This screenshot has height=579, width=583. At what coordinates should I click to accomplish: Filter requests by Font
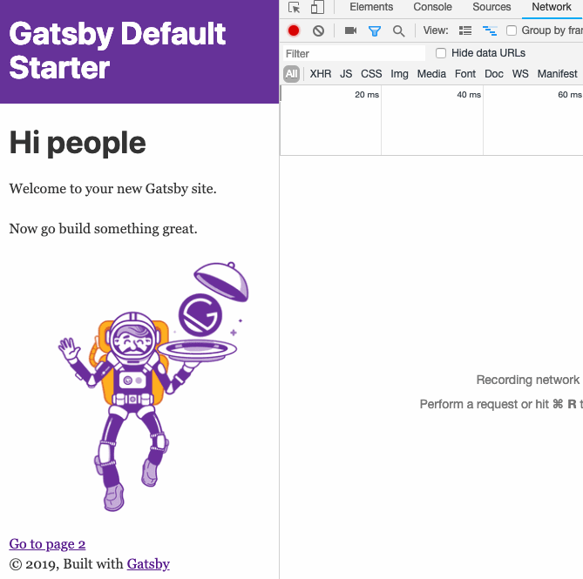coord(465,74)
